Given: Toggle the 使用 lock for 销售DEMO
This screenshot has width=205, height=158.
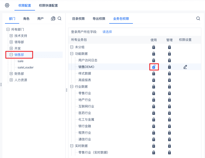Looking at the screenshot, I should coord(154,67).
